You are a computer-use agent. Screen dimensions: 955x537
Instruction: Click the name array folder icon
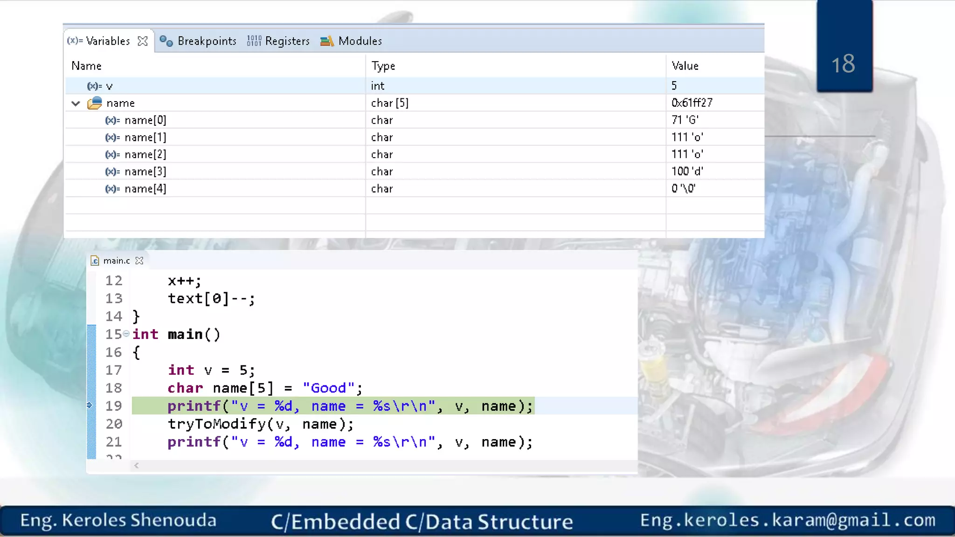pyautogui.click(x=95, y=103)
